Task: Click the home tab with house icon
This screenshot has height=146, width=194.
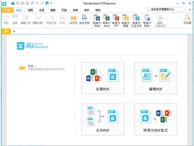Action: point(6,31)
